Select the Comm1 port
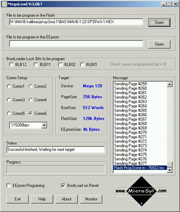 tap(9, 86)
